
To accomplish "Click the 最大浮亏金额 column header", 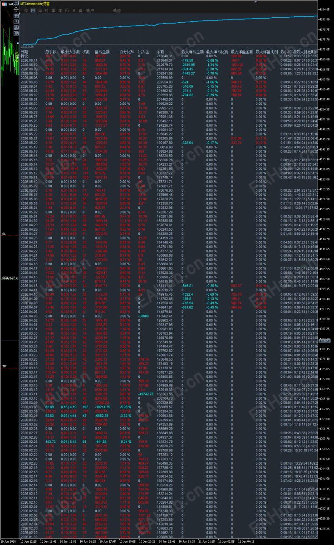I will [x=192, y=52].
